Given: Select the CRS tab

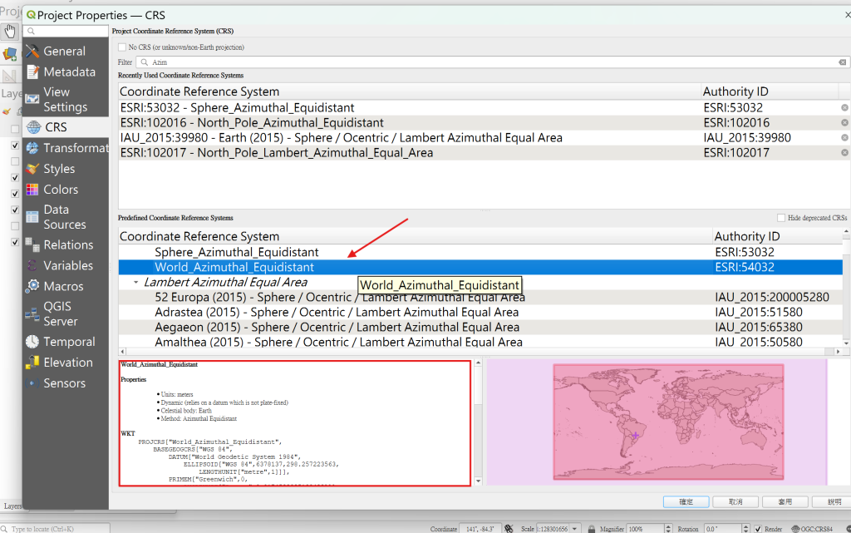Looking at the screenshot, I should click(x=66, y=127).
